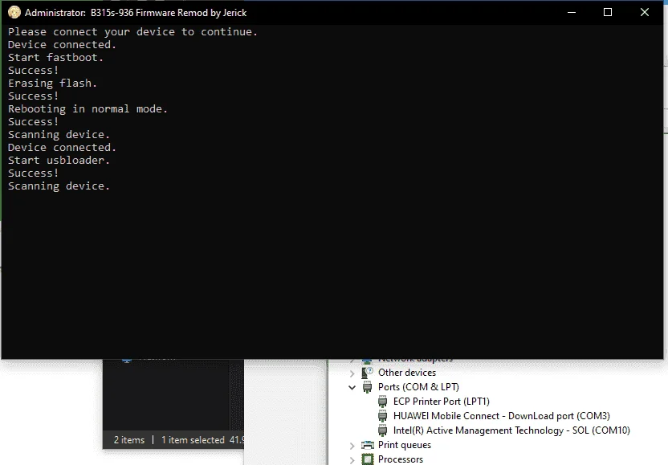Click the 'Scanning device.' last console line

tap(59, 186)
